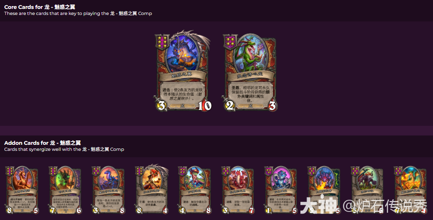The height and width of the screenshot is (220, 433).
Task: Select the purple ogre 5/5 addon card
Action: 367,190
